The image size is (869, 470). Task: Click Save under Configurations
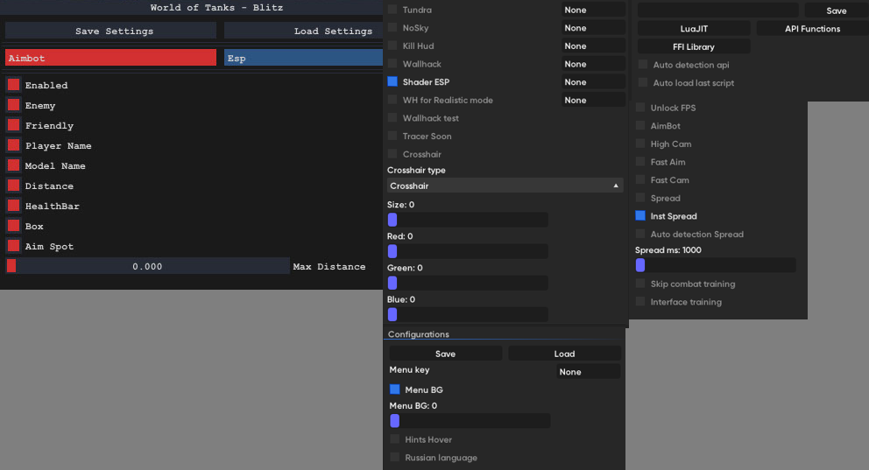coord(446,354)
